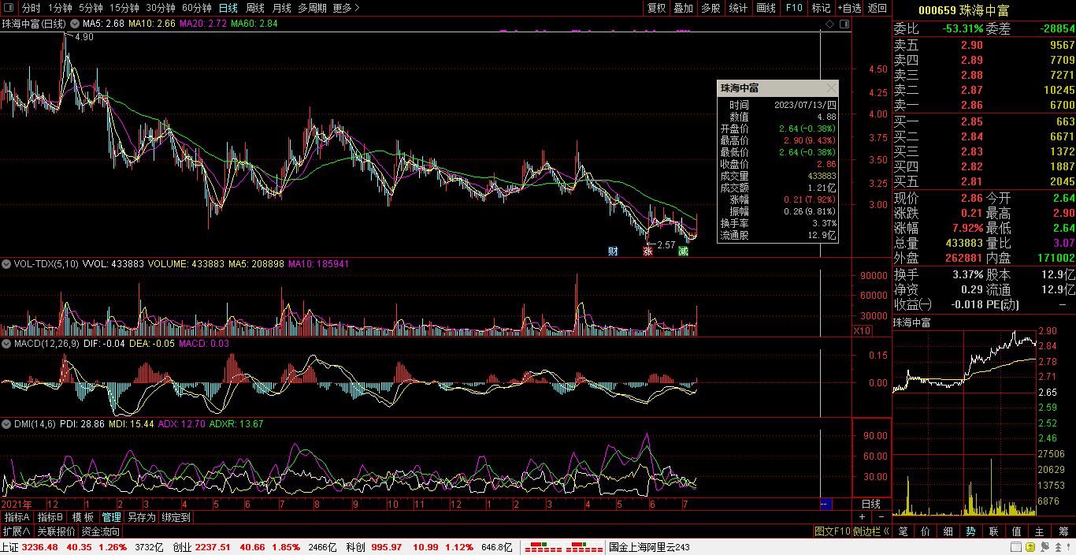Click the red 涨 marker on chart
The height and width of the screenshot is (555, 1076).
(x=647, y=251)
